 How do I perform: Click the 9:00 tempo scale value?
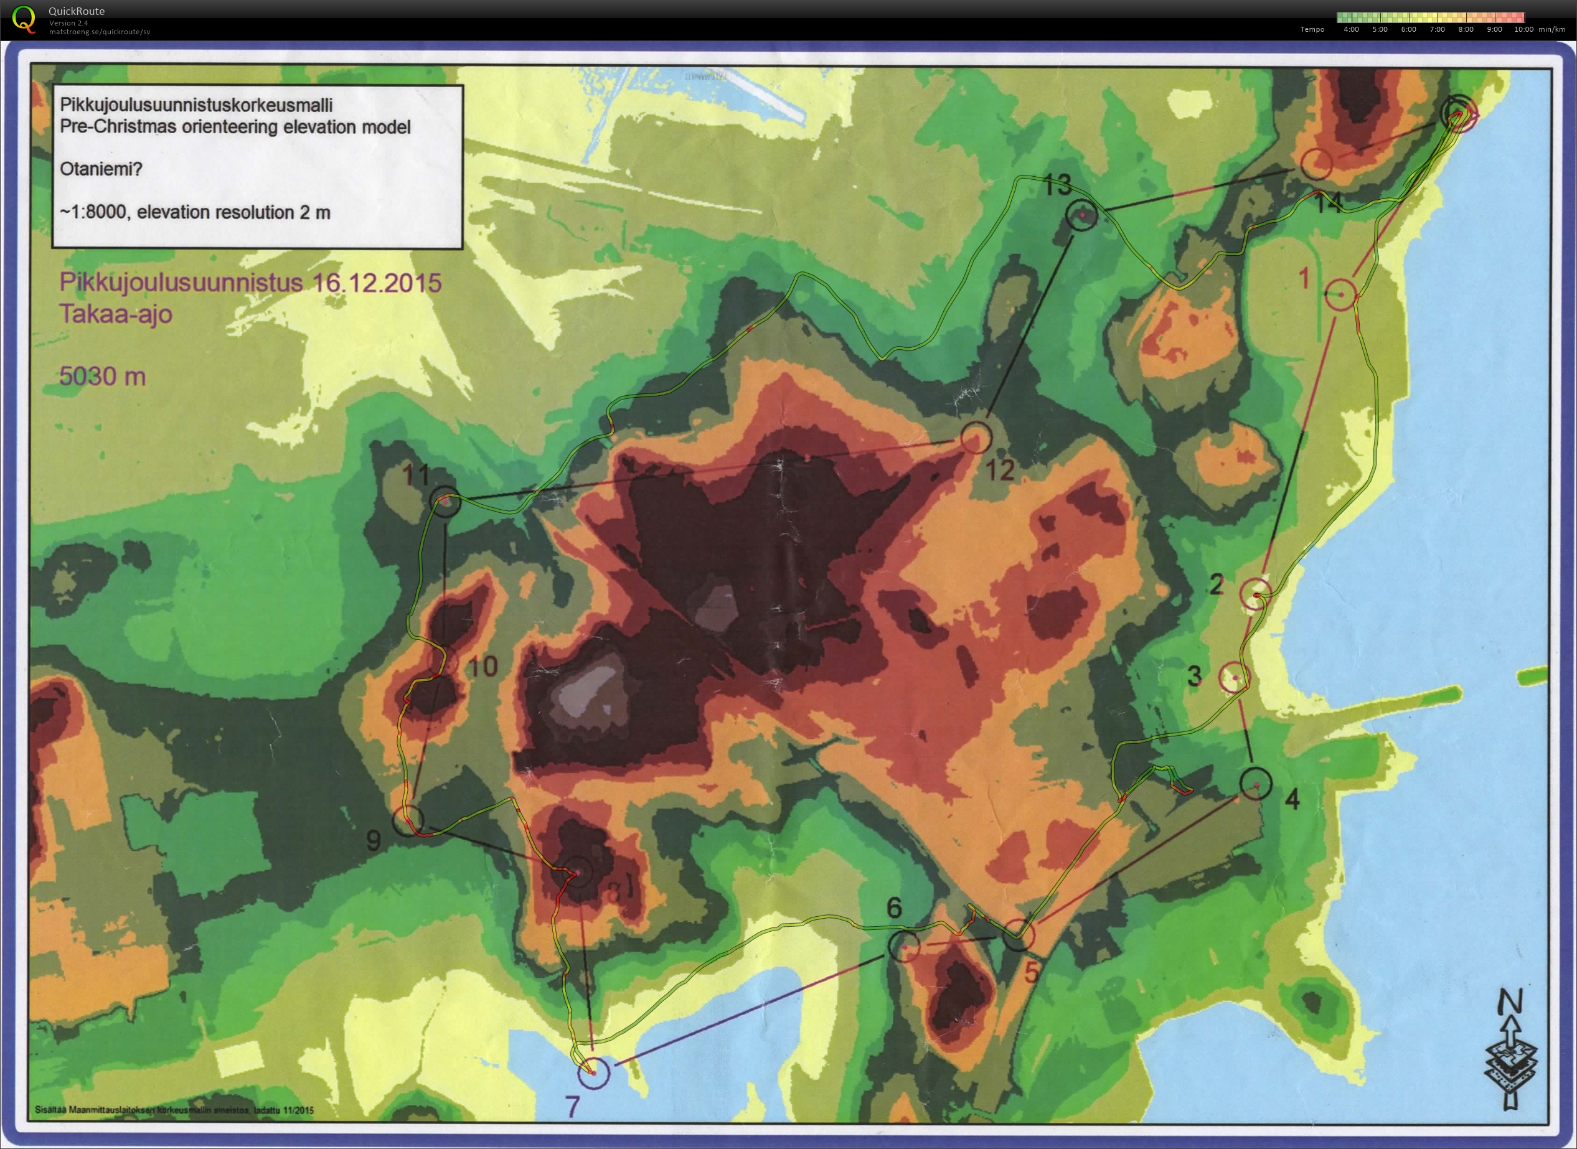[1494, 29]
